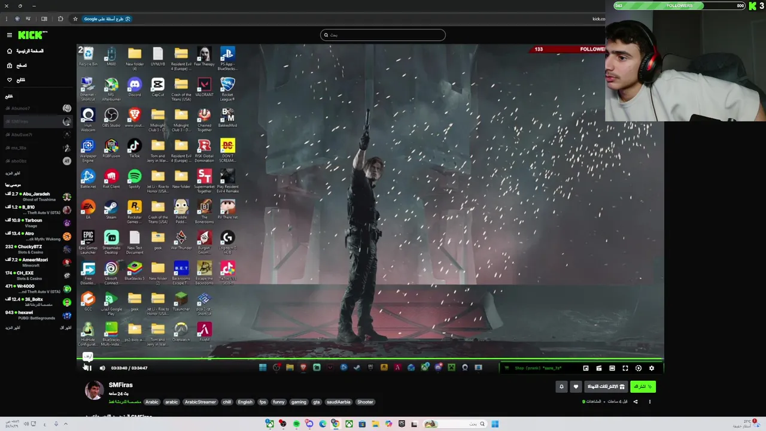Screen dimensions: 766x431
Task: Click the War Thunder desktop icon
Action: click(x=181, y=241)
